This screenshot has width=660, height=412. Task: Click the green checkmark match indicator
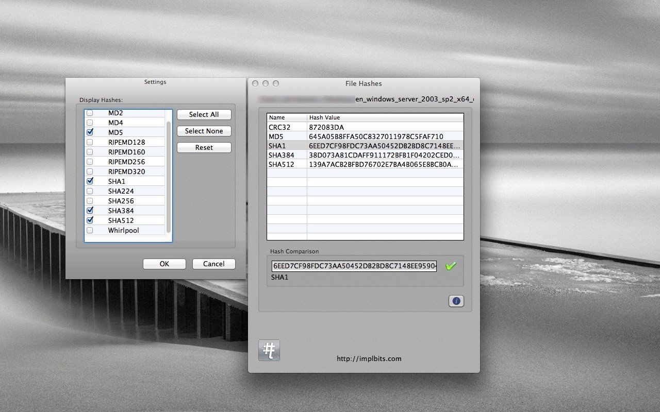point(451,266)
